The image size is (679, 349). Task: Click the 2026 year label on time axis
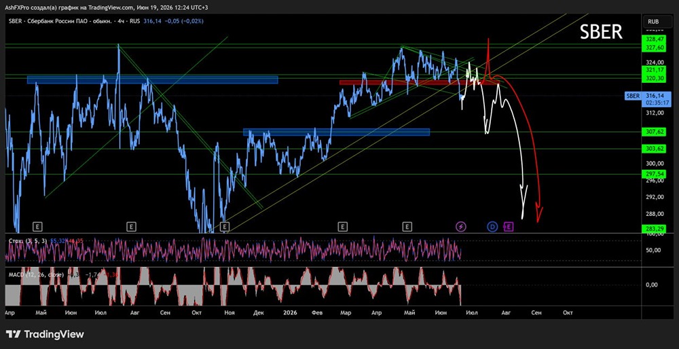click(290, 312)
